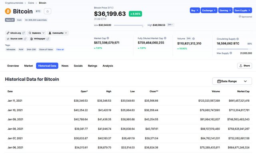Image resolution: width=256 pixels, height=154 pixels.
Task: Click the circulating supply progress bar
Action: pos(234,49)
